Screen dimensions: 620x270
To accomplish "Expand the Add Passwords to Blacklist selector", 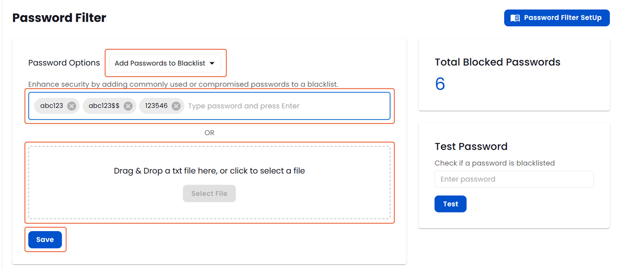I will tap(165, 63).
